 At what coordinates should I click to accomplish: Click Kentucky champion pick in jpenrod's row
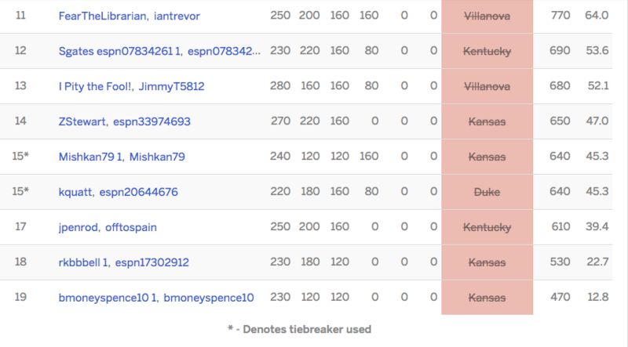point(487,227)
